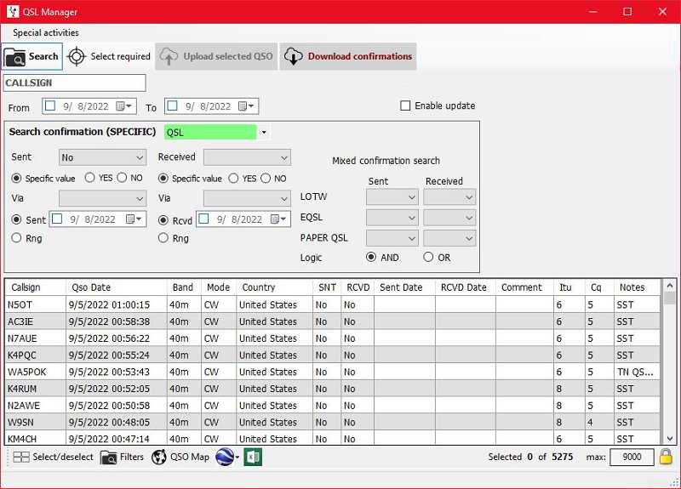Open calendar on the Sent date picker
681x489 pixels.
[134, 219]
